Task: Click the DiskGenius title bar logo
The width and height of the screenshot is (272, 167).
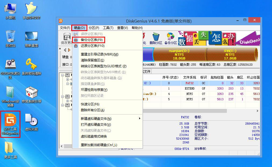Action: pos(60,21)
